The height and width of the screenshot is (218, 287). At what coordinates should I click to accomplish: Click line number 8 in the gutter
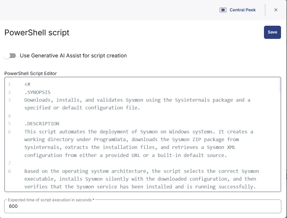click(9, 171)
